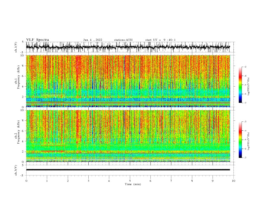The image size is (263, 203).
Task: Click the "5" tick on the ch.1(V) axis
Action: [x=23, y=42]
